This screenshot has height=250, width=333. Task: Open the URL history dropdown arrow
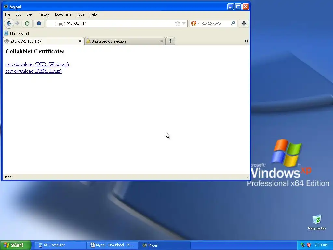click(184, 23)
